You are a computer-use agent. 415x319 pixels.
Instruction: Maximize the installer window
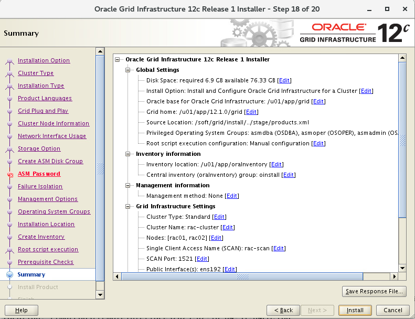click(x=387, y=9)
